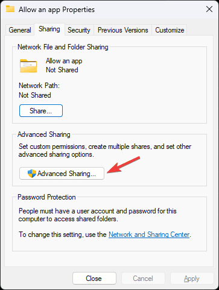219x290 pixels.
Task: Open the Network and Sharing Center link
Action: pyautogui.click(x=149, y=235)
